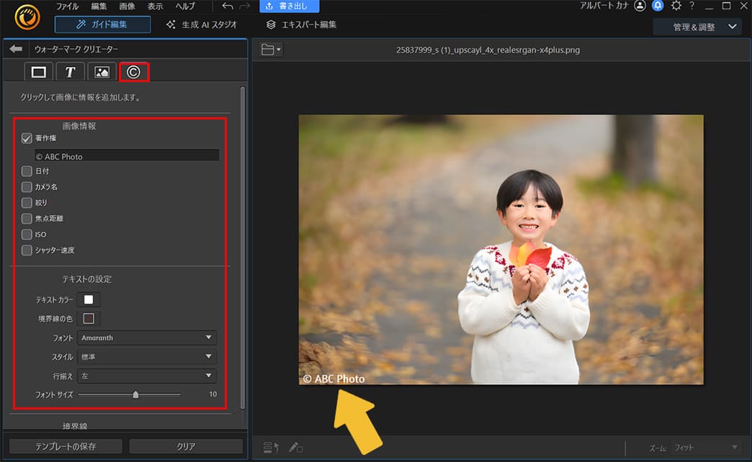Click the クリア button
Screen dimensions: 752x462
[186, 446]
